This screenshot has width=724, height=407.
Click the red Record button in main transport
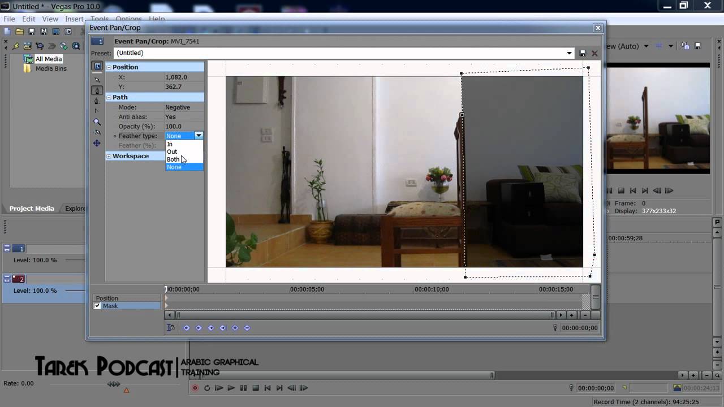(195, 388)
